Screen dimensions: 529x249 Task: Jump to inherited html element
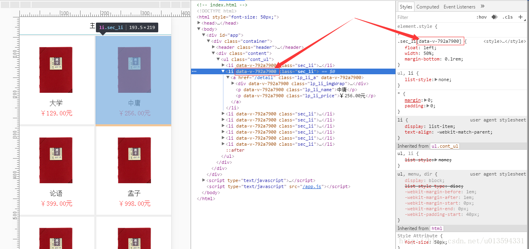(x=437, y=228)
